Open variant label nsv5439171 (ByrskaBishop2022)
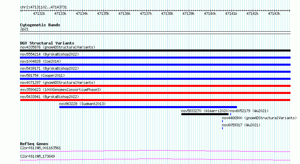Image resolution: width=300 pixels, height=164 pixels. point(50,68)
